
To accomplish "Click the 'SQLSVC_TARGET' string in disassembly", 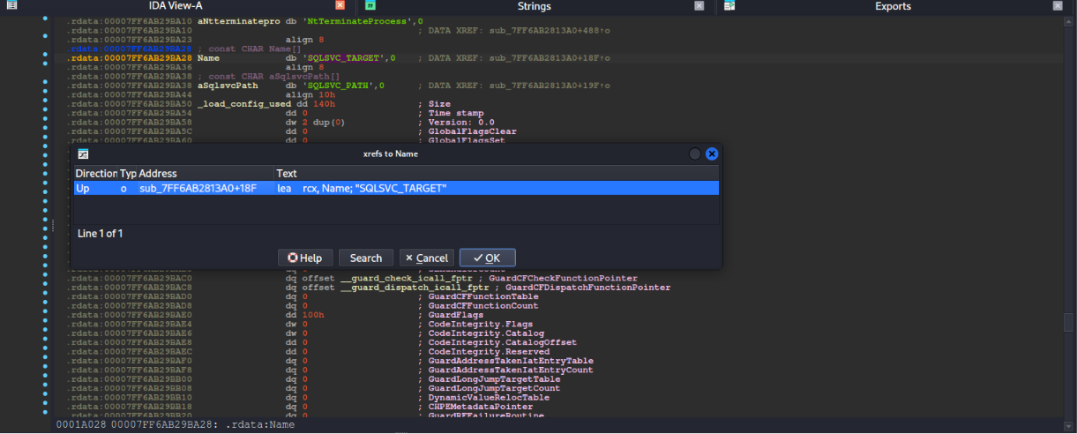I will click(343, 57).
